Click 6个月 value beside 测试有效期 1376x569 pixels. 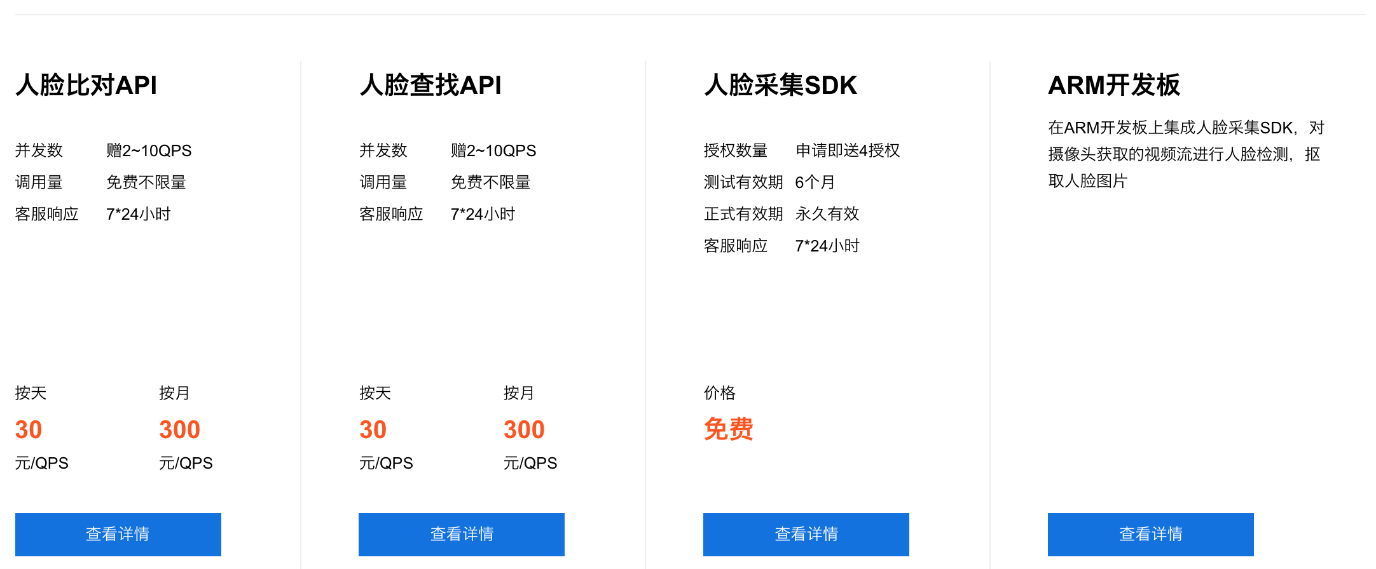pos(815,182)
